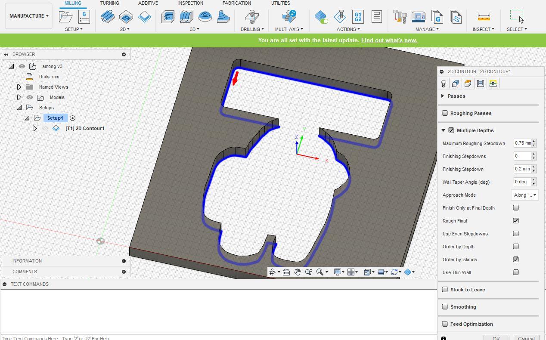Screen dimensions: 546x340
Task: Click the Measure ruler icon
Action: 484,17
